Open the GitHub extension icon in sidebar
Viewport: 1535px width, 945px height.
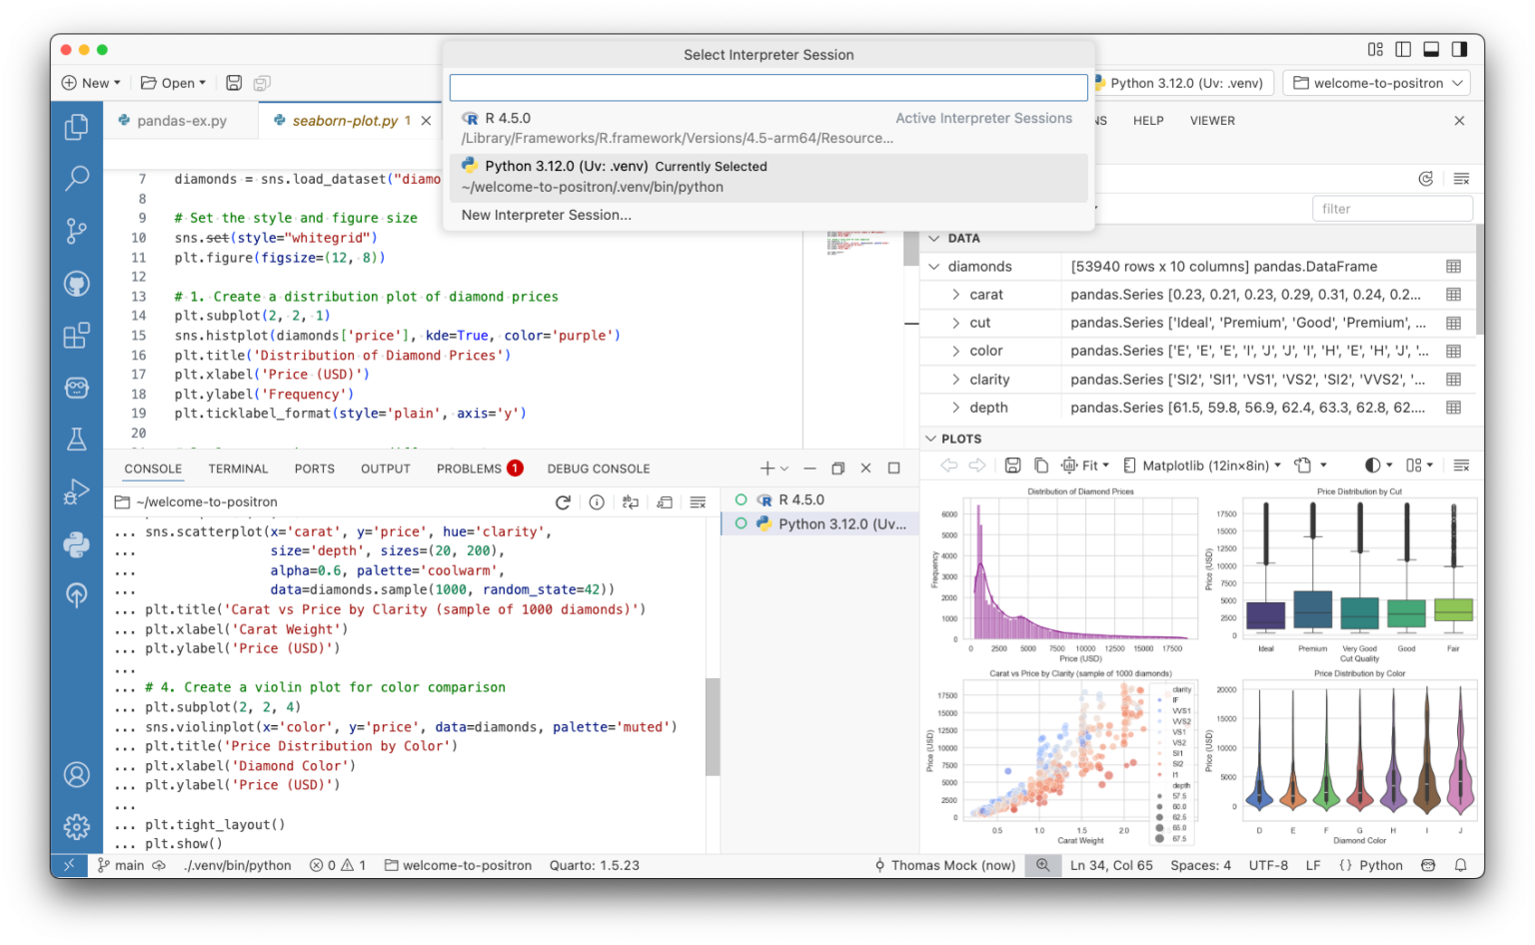coord(77,284)
